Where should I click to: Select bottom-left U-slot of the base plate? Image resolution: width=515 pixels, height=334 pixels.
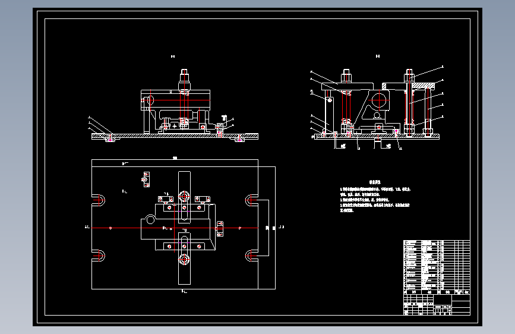click(x=99, y=256)
